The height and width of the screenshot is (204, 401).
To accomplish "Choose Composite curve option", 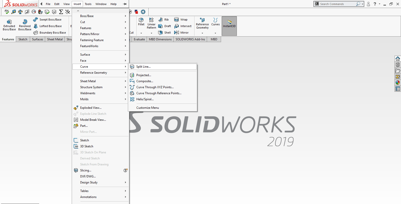I will coord(162,81).
